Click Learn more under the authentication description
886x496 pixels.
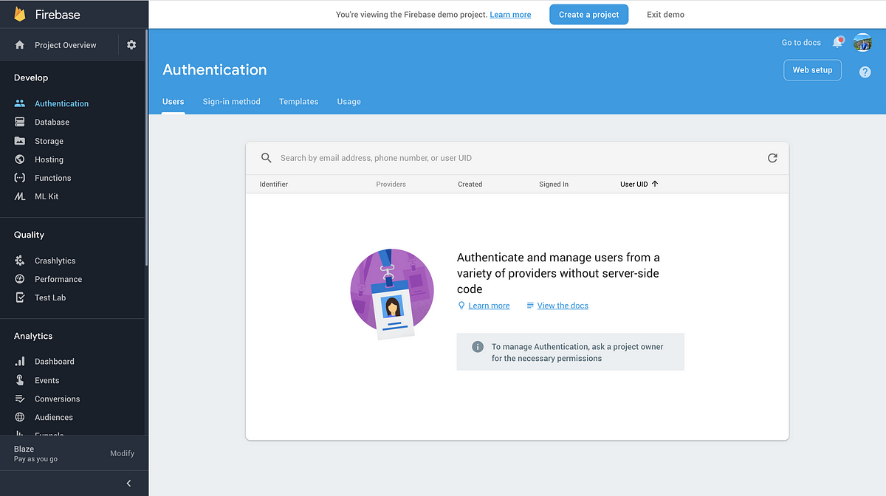pyautogui.click(x=489, y=306)
